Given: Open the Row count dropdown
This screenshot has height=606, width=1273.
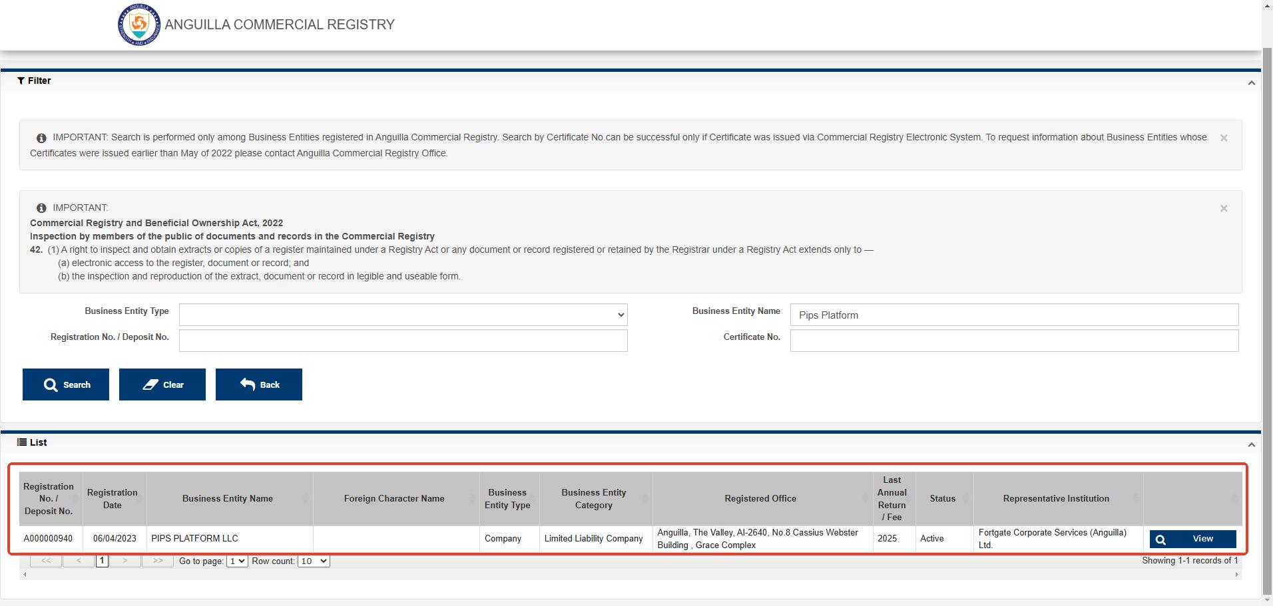Looking at the screenshot, I should click(x=314, y=561).
